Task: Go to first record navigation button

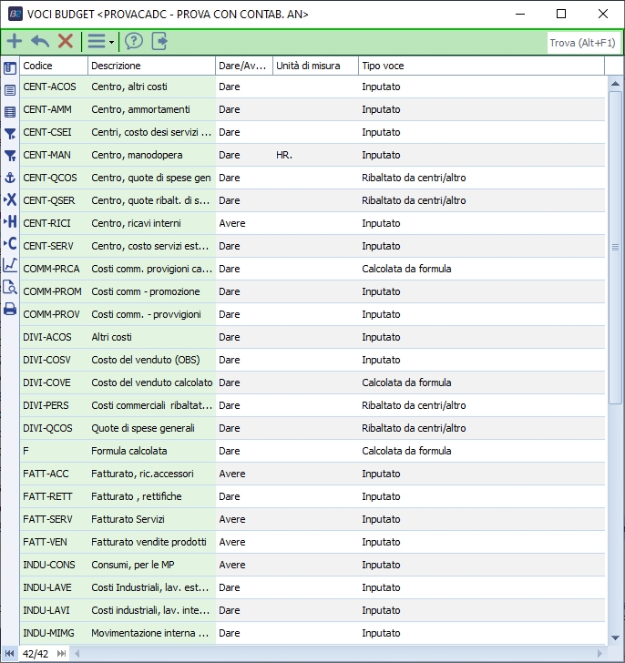Action: tap(10, 653)
